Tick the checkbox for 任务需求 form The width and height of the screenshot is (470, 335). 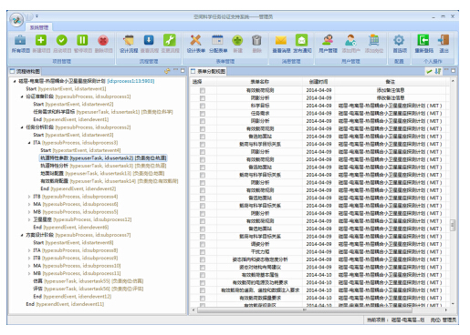[x=203, y=114]
